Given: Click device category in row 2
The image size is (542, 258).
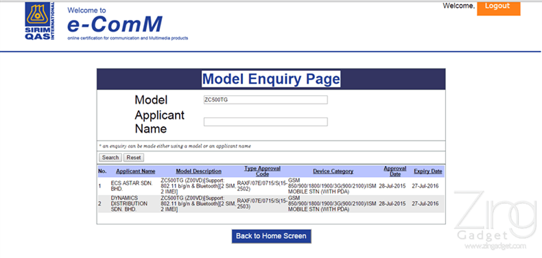Looking at the screenshot, I should point(332,204).
